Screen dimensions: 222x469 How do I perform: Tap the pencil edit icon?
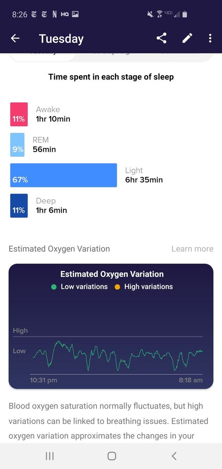point(187,38)
